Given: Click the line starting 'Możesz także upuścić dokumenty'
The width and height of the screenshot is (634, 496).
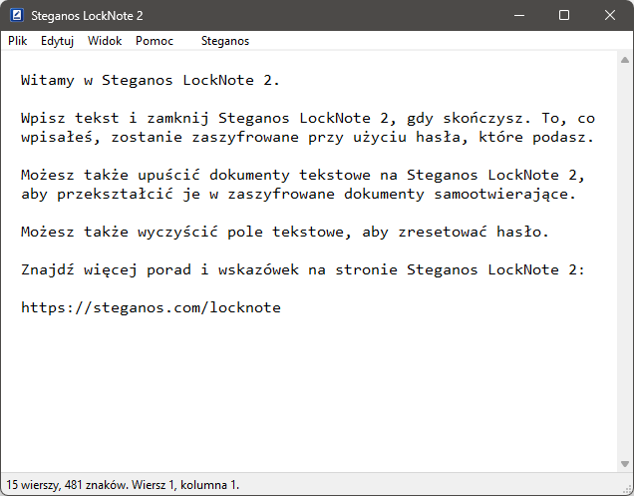Looking at the screenshot, I should (x=303, y=175).
